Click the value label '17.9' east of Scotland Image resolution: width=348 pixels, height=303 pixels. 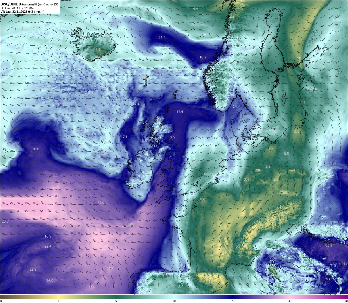tap(171, 138)
